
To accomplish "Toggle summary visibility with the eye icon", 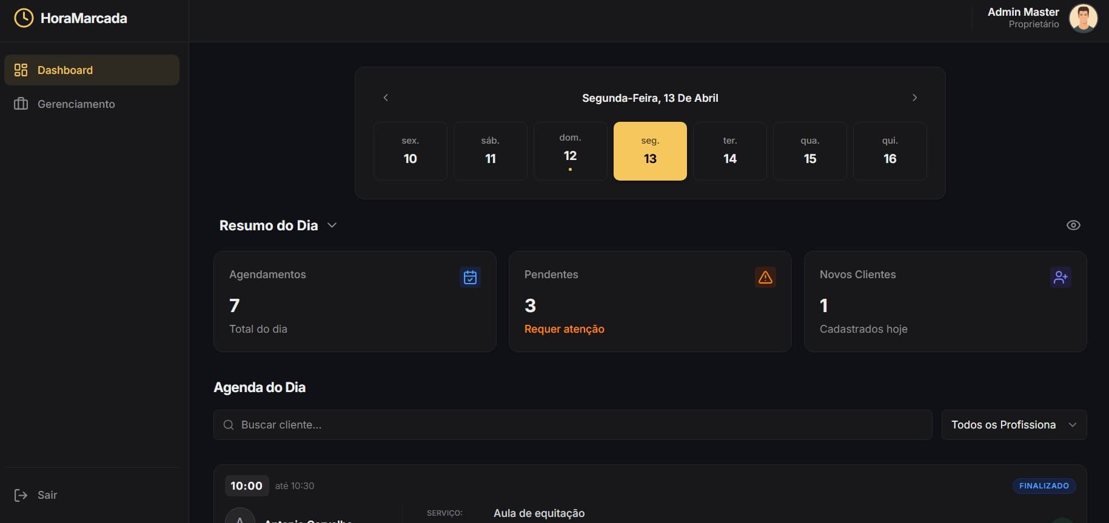I will click(x=1073, y=225).
